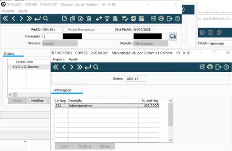Click the go-to (return arrow) icon in Manutenção de Pedidos
This screenshot has height=151, width=232.
click(37, 19)
